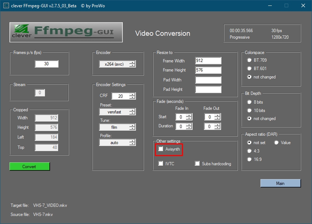Open the Profile auto selector

[x=117, y=143]
